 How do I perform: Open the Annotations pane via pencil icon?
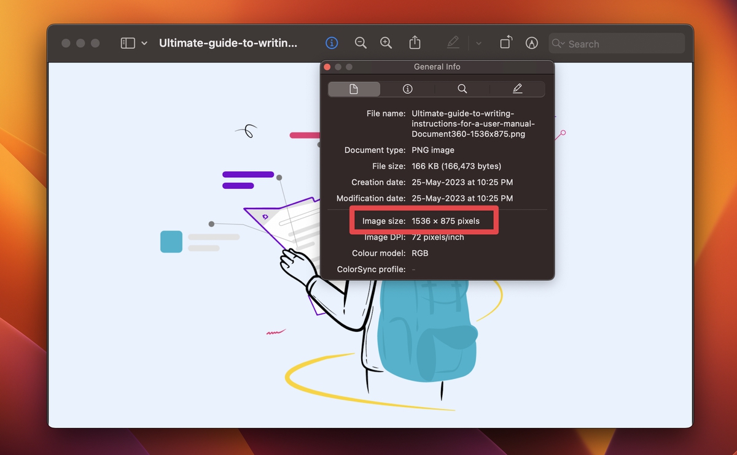click(517, 88)
